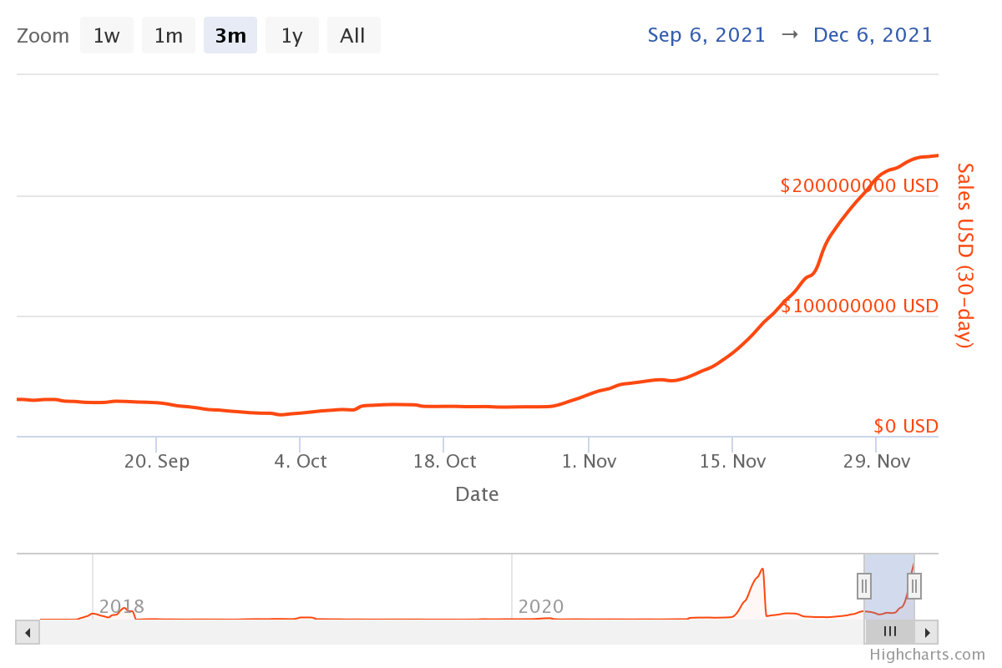This screenshot has width=1002, height=668.
Task: Choose the 3m zoom option
Action: (x=230, y=36)
